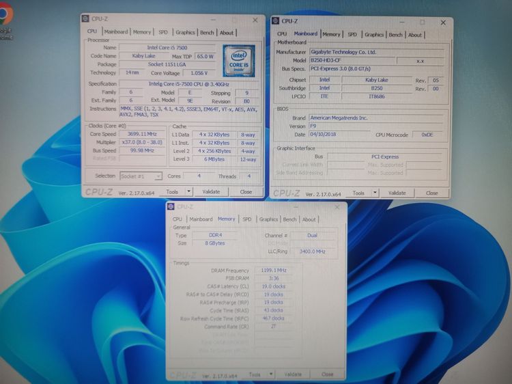The height and width of the screenshot is (384, 512).
Task: Select About tab in Mainboard window
Action: pyautogui.click(x=414, y=35)
